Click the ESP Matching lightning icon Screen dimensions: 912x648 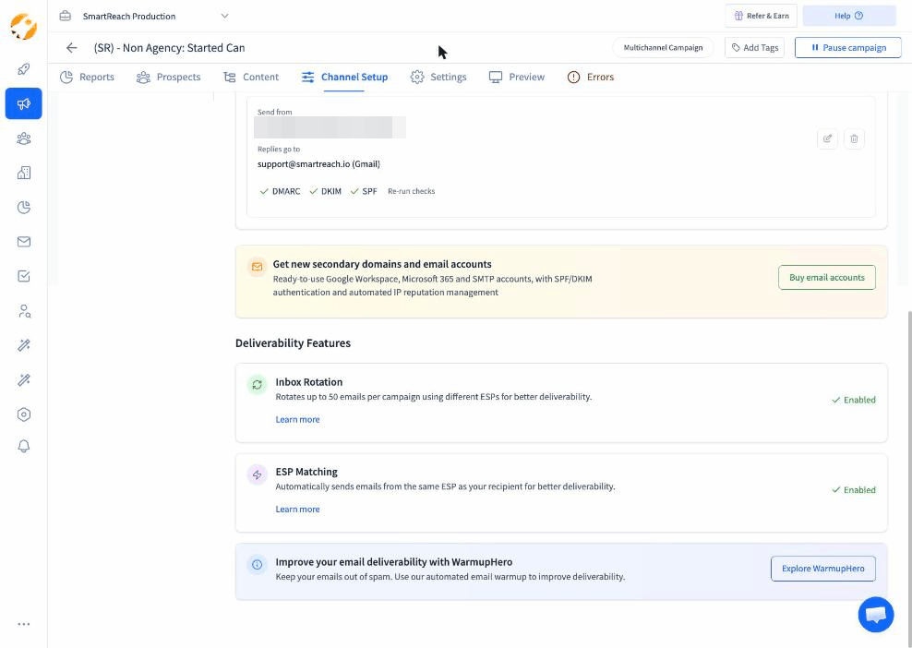258,474
